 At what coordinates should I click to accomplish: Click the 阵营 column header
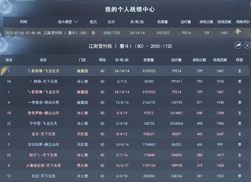239,60
